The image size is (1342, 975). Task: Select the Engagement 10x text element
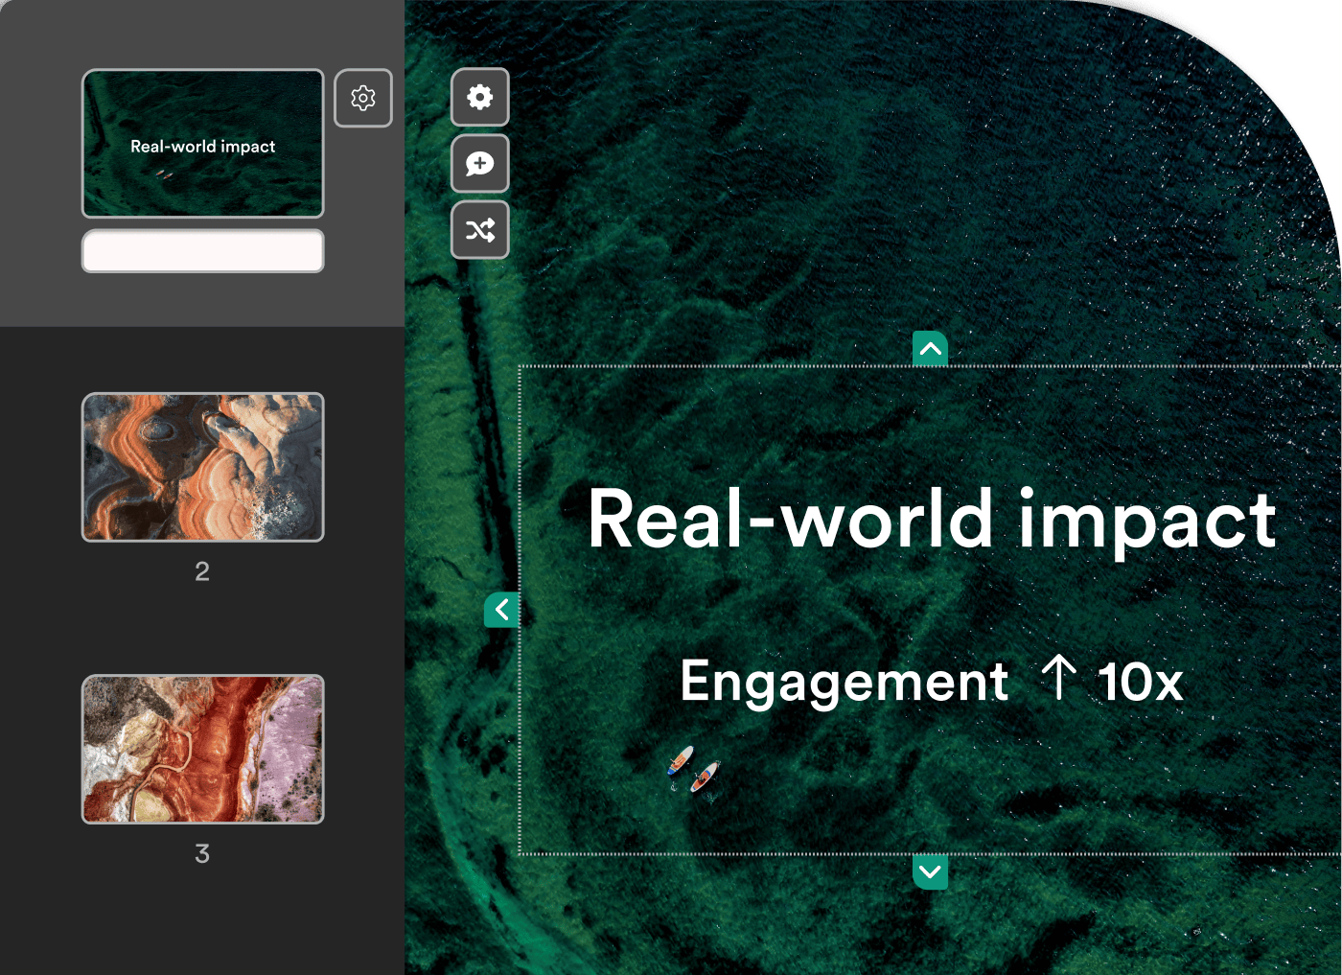pos(932,682)
